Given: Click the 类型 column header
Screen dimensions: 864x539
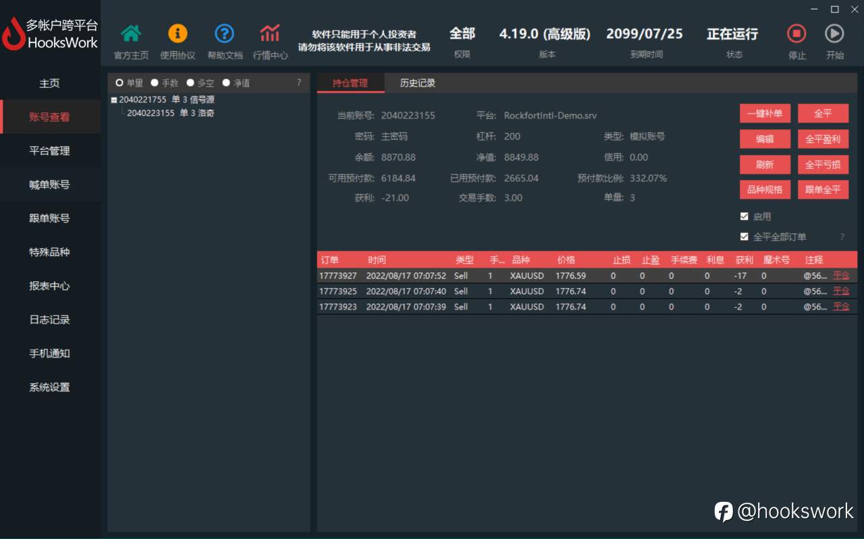Looking at the screenshot, I should [x=464, y=260].
